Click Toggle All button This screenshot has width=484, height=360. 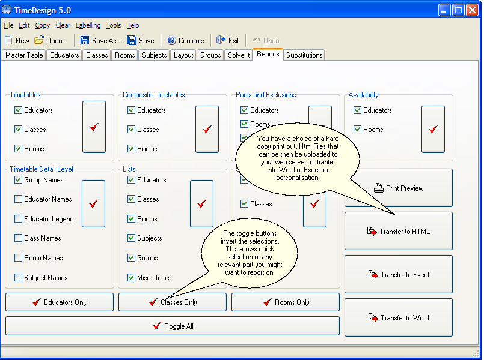(x=173, y=326)
